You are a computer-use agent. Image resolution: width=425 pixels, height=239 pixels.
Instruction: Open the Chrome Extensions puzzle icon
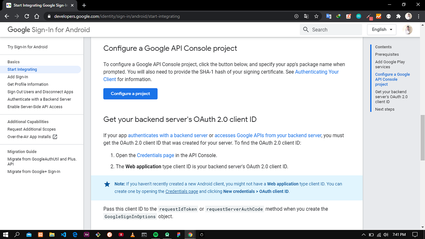click(398, 16)
